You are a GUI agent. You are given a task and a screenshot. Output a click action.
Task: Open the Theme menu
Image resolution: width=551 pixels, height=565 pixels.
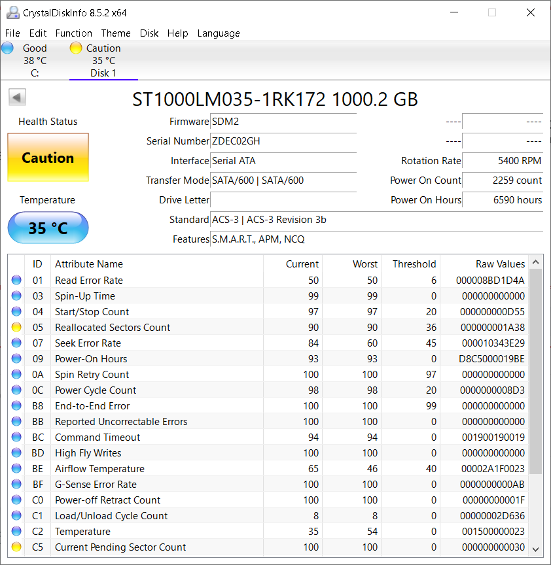click(116, 33)
